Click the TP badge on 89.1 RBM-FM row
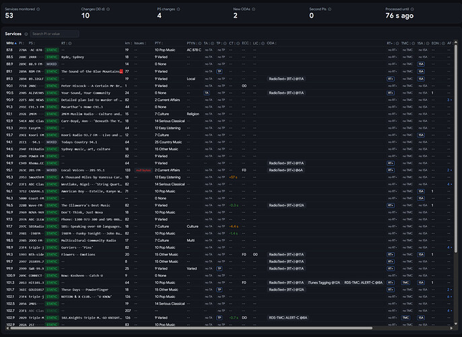Screen dimensions: 462x337 (220, 71)
